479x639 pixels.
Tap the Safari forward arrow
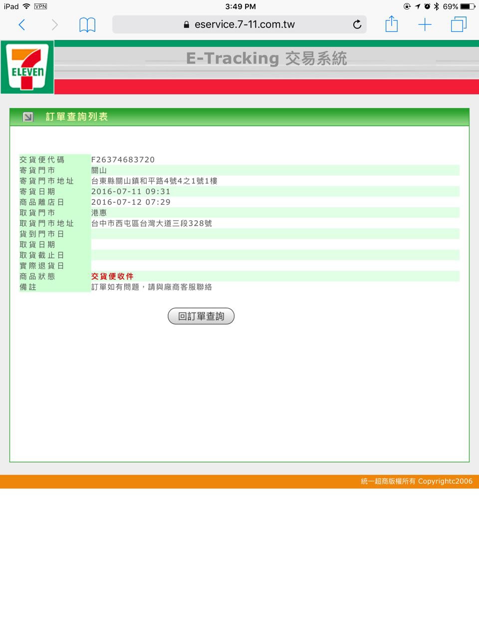pos(54,25)
